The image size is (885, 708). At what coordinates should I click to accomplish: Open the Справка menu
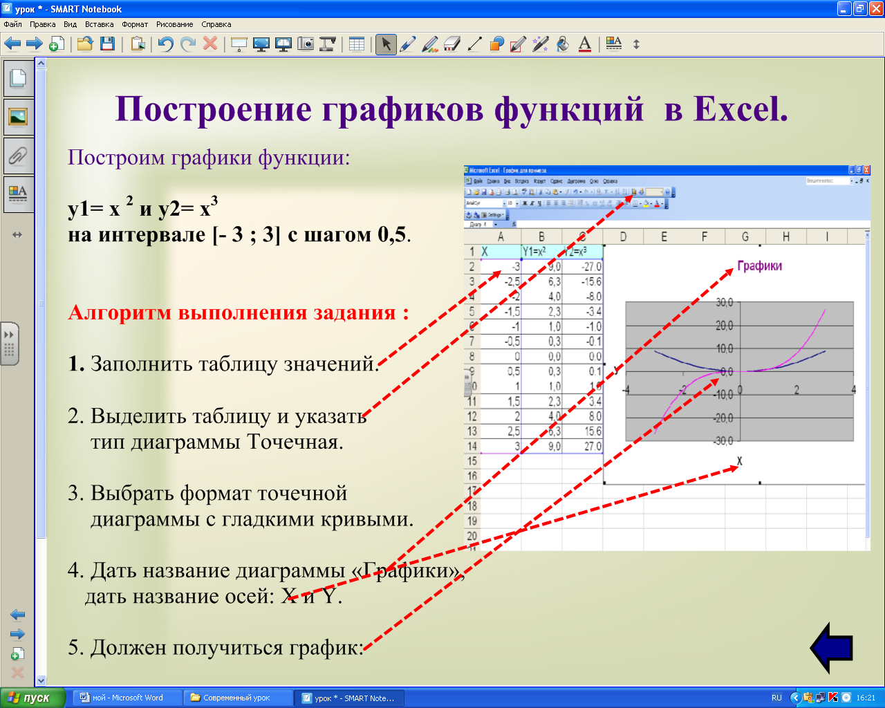[x=216, y=24]
